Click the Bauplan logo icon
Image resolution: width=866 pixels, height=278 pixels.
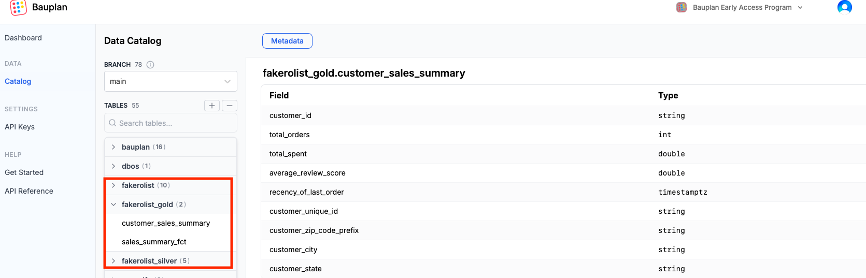(18, 7)
